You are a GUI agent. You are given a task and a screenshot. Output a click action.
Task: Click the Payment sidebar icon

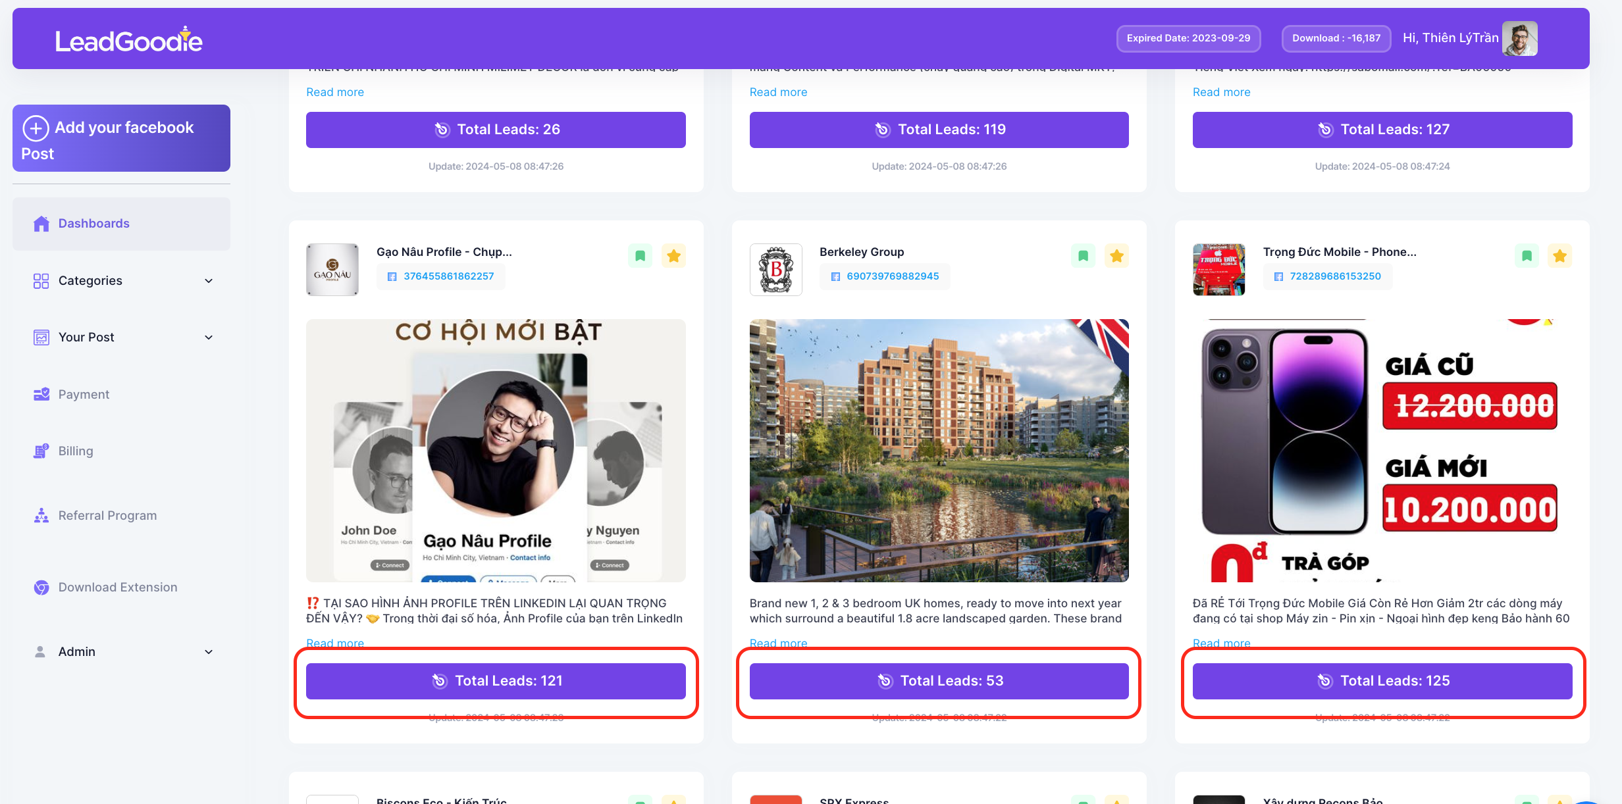tap(41, 394)
